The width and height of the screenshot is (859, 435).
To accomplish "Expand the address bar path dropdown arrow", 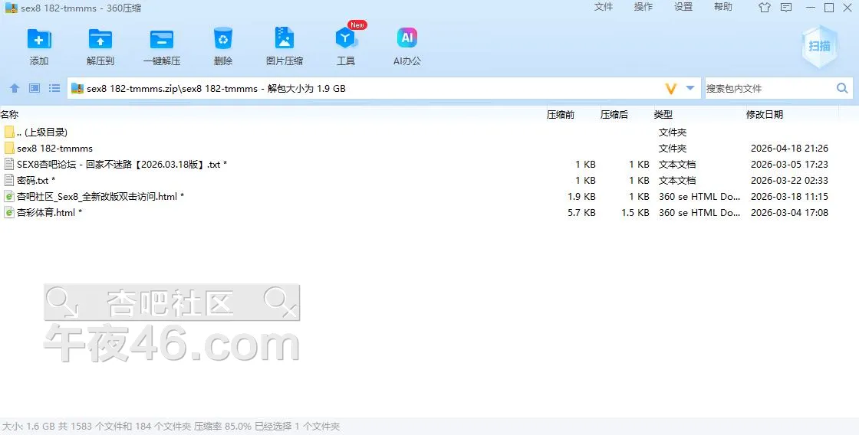I will 690,88.
